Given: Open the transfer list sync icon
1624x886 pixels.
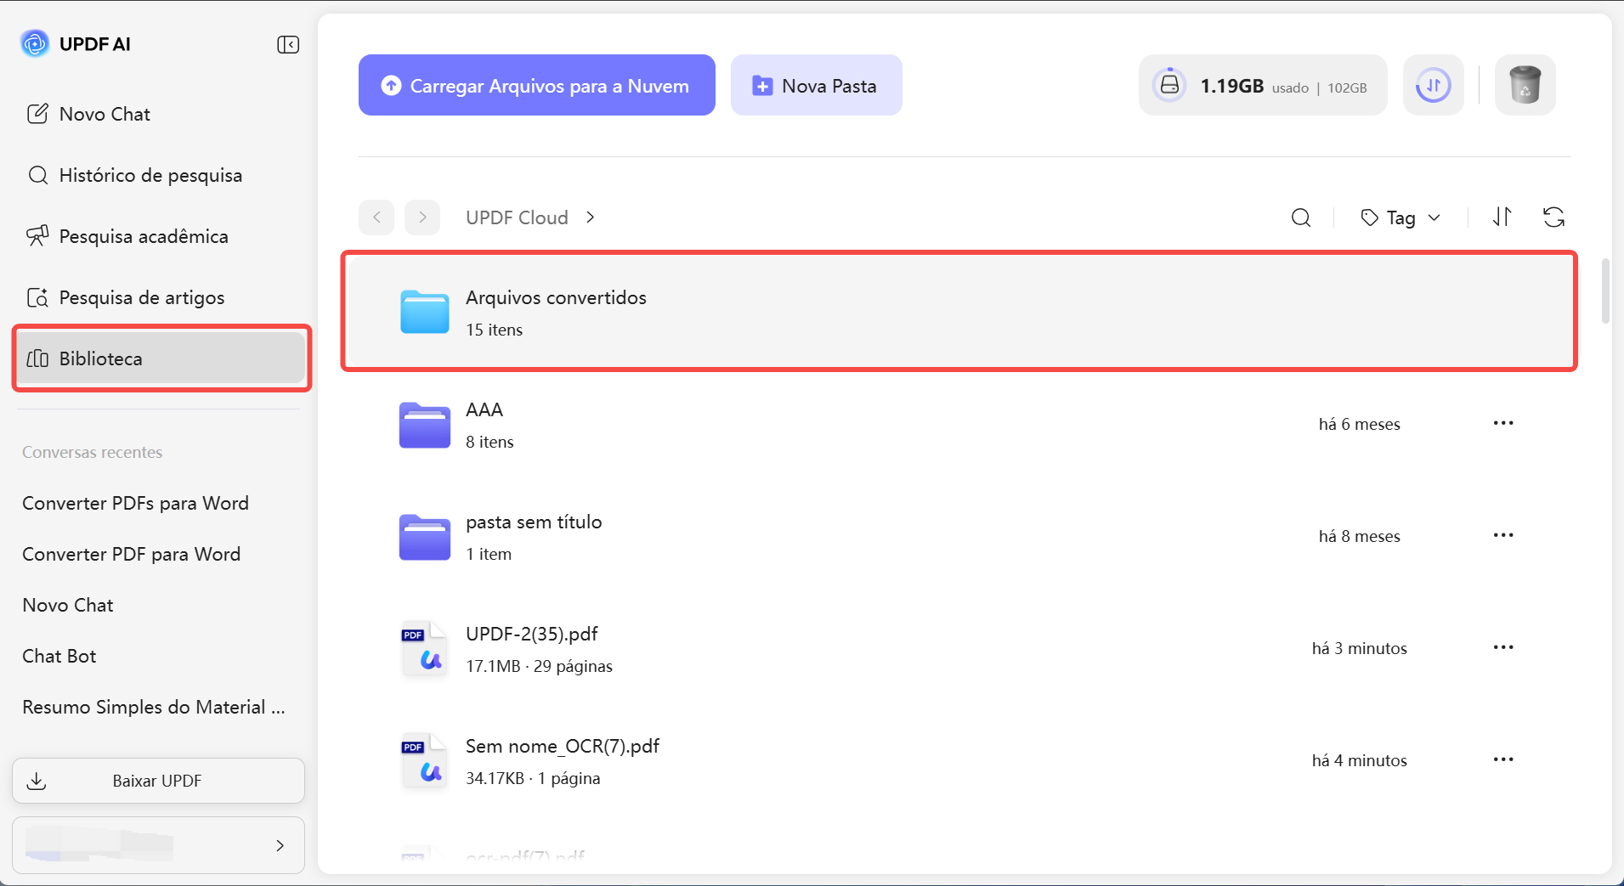Looking at the screenshot, I should (1433, 85).
